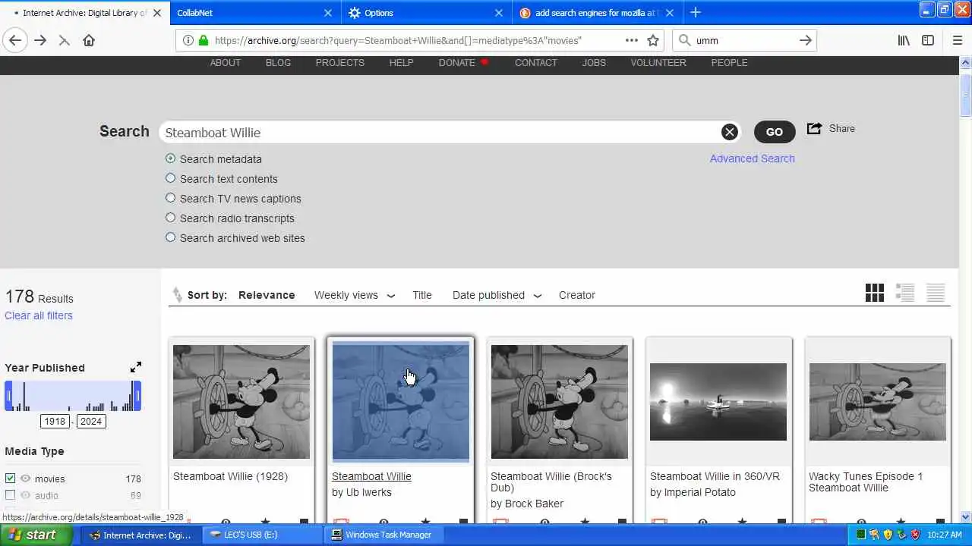Open page actions three-dot menu
The height and width of the screenshot is (546, 972).
point(631,40)
